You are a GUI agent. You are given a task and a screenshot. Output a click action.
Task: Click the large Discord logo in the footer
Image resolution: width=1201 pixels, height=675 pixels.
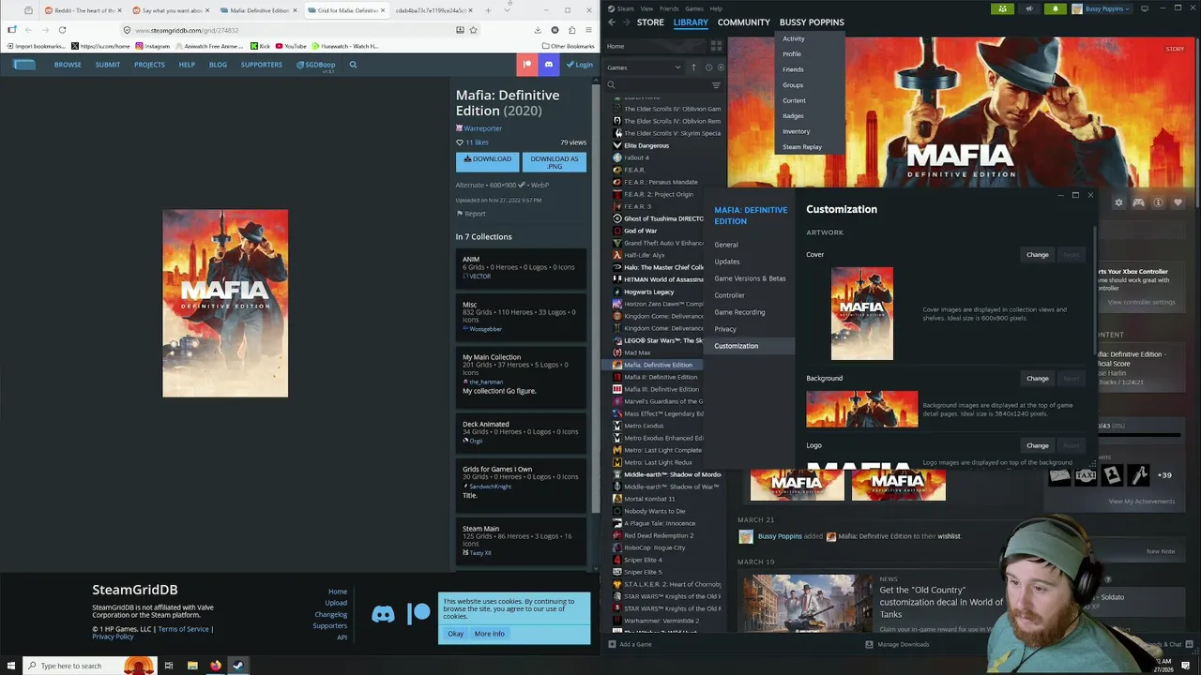pos(383,615)
